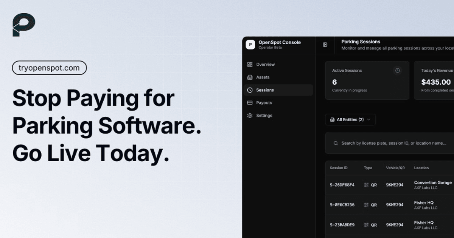
Task: Click the Convention Garage location
Action: [433, 183]
